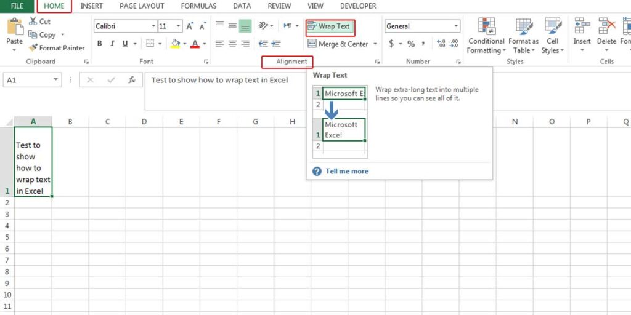Viewport: 631px width, 315px height.
Task: Switch to the PAGE LAYOUT tab
Action: pyautogui.click(x=142, y=6)
